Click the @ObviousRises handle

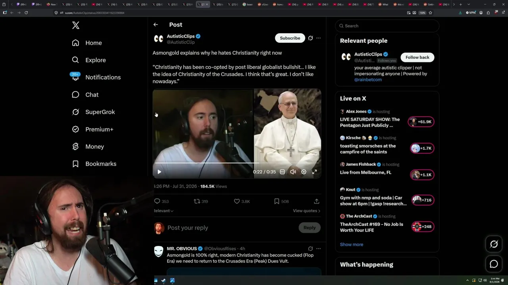click(x=221, y=249)
